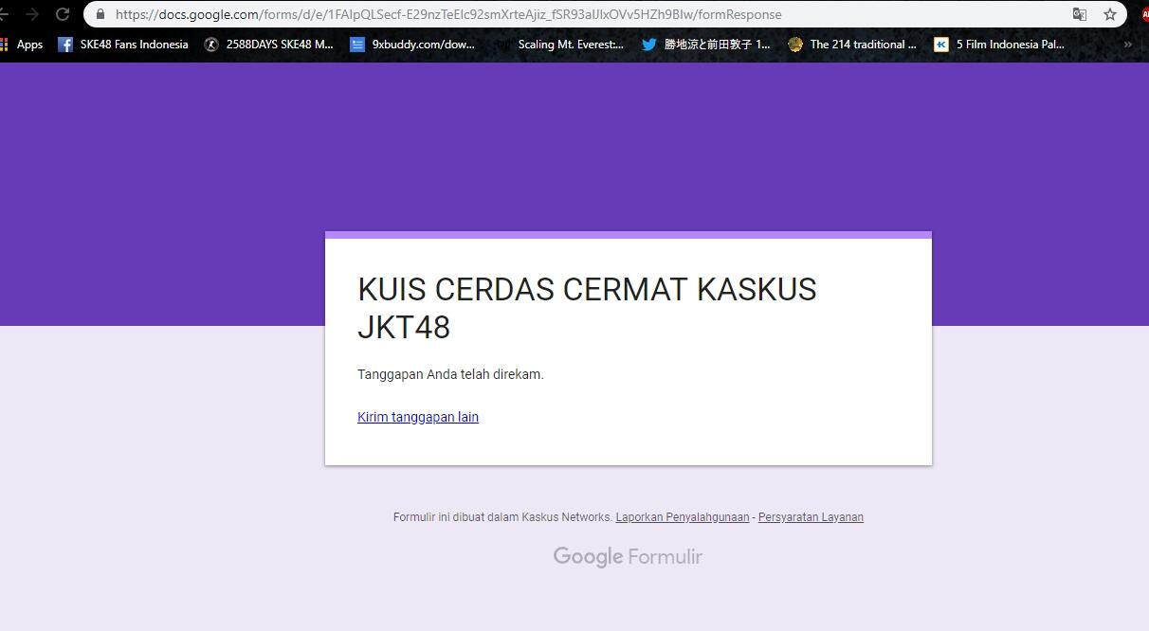The image size is (1149, 631).
Task: Click the AdBlock extension icon
Action: [x=1142, y=14]
